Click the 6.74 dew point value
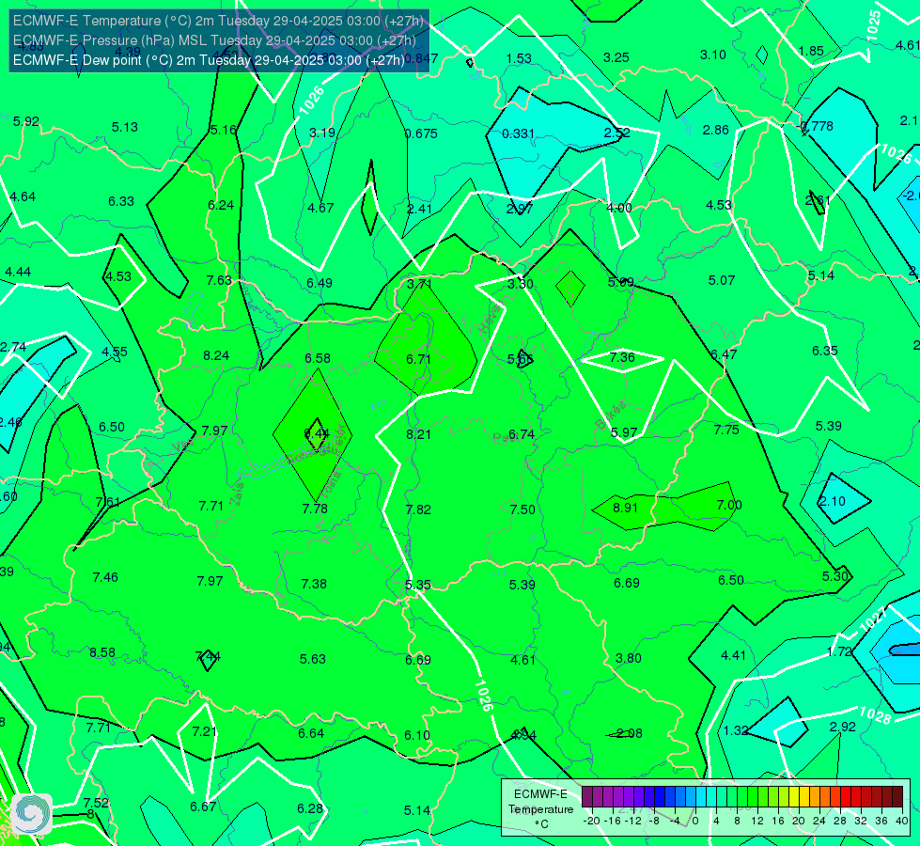Screen dimensions: 920x846 pos(522,434)
